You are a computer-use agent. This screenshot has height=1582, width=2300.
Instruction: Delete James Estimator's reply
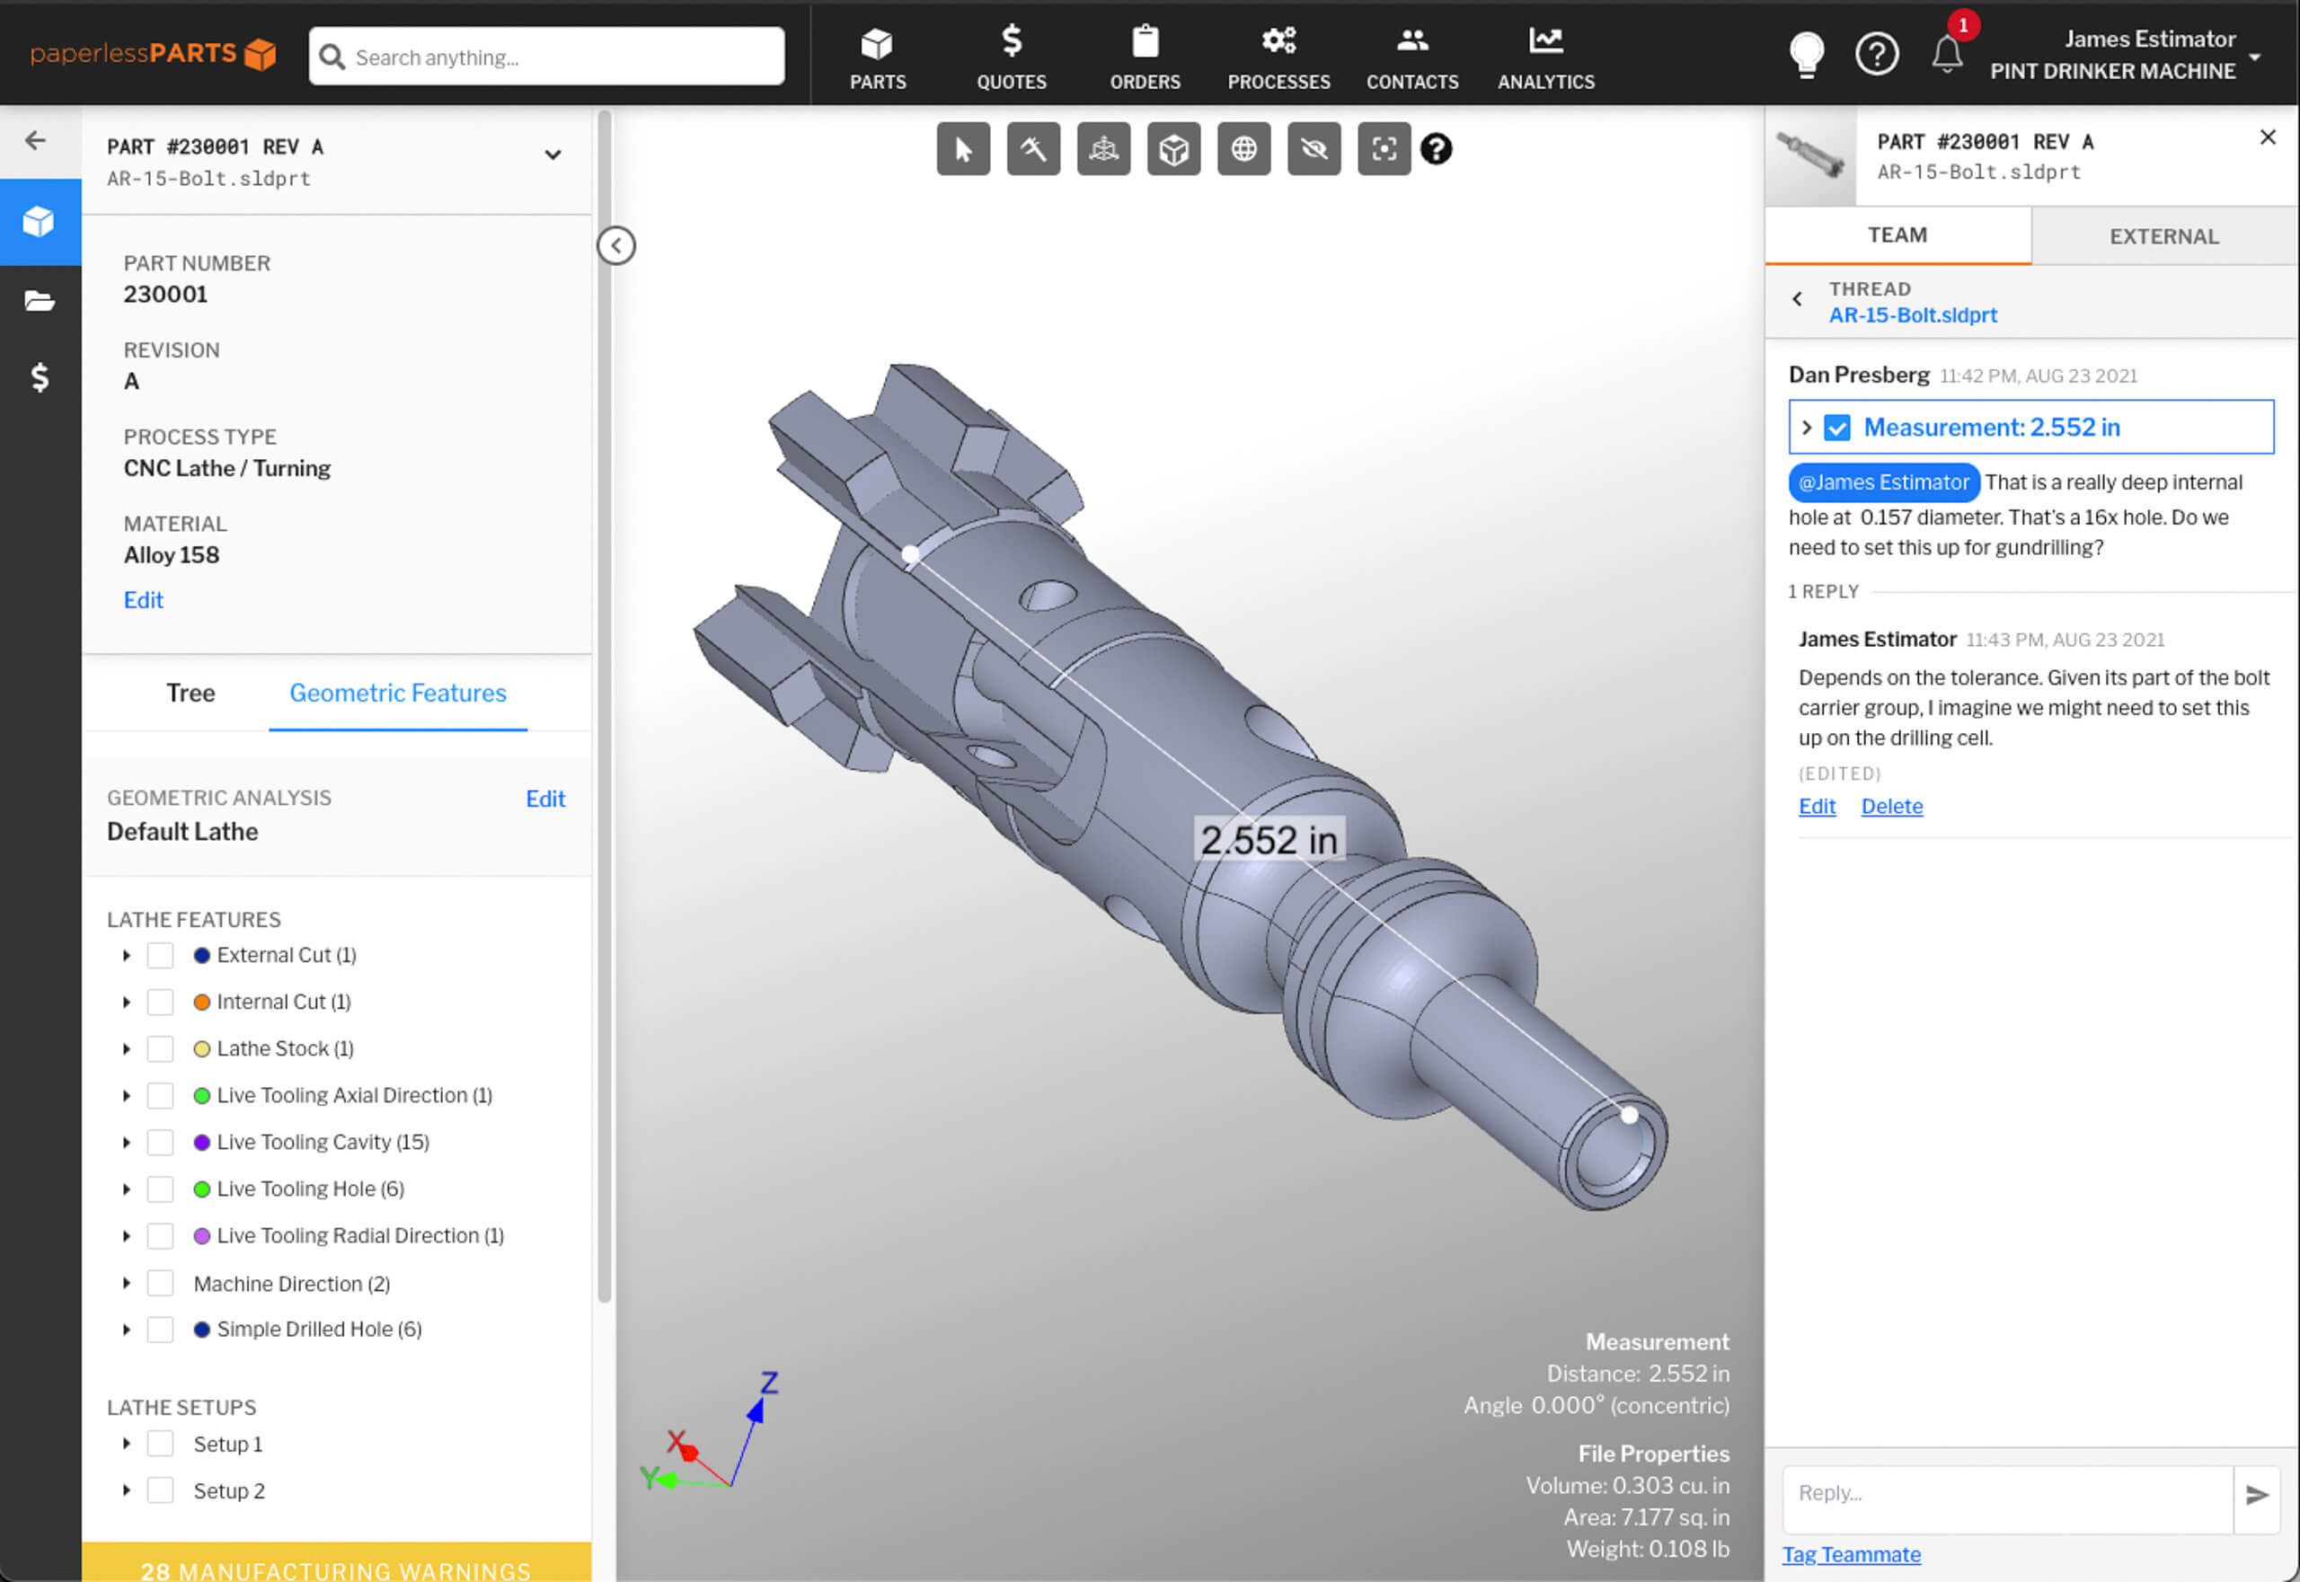[1890, 807]
